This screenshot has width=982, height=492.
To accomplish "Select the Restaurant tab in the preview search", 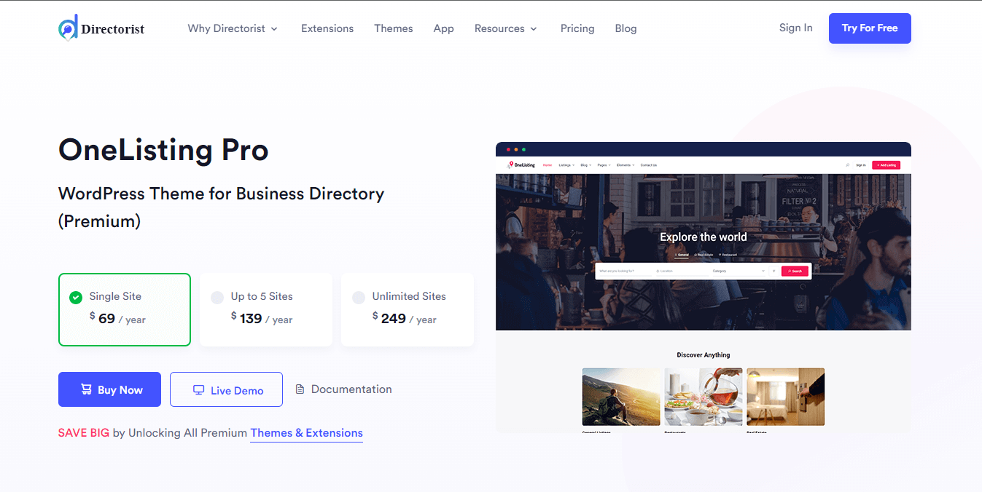I will pos(729,255).
